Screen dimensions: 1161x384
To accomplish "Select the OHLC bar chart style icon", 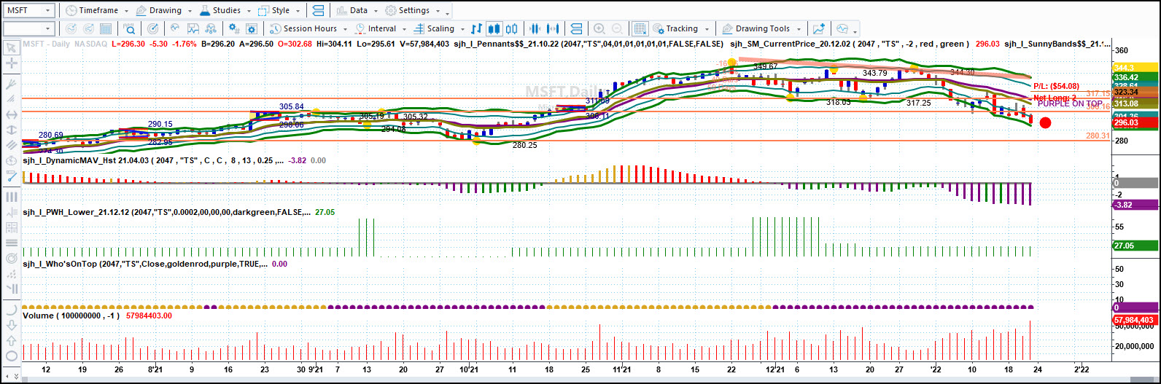I will coord(476,29).
